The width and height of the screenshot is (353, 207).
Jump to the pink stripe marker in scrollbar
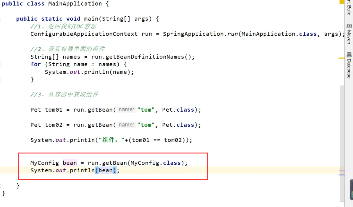342,171
